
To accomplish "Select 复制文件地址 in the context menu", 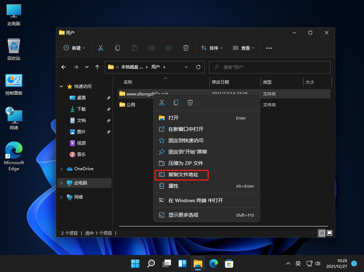I will coord(183,174).
